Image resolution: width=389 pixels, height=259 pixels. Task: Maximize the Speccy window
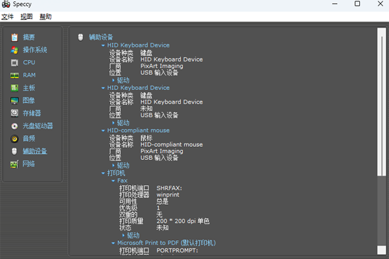[x=357, y=4]
